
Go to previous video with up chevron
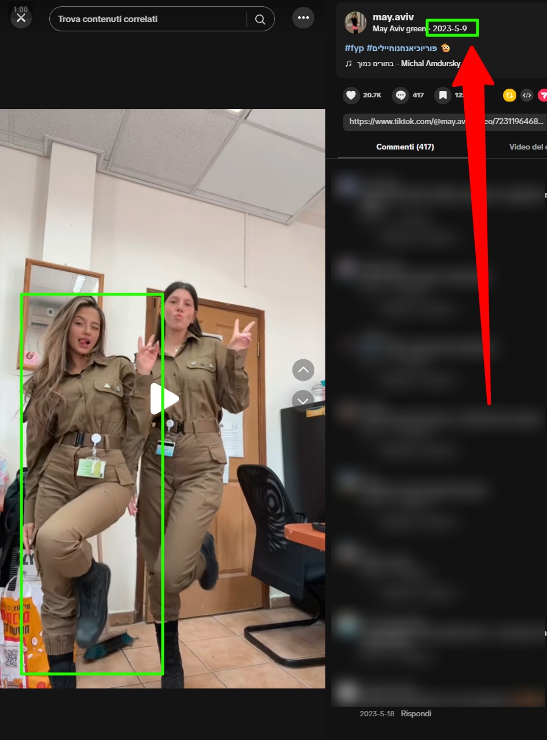click(303, 370)
